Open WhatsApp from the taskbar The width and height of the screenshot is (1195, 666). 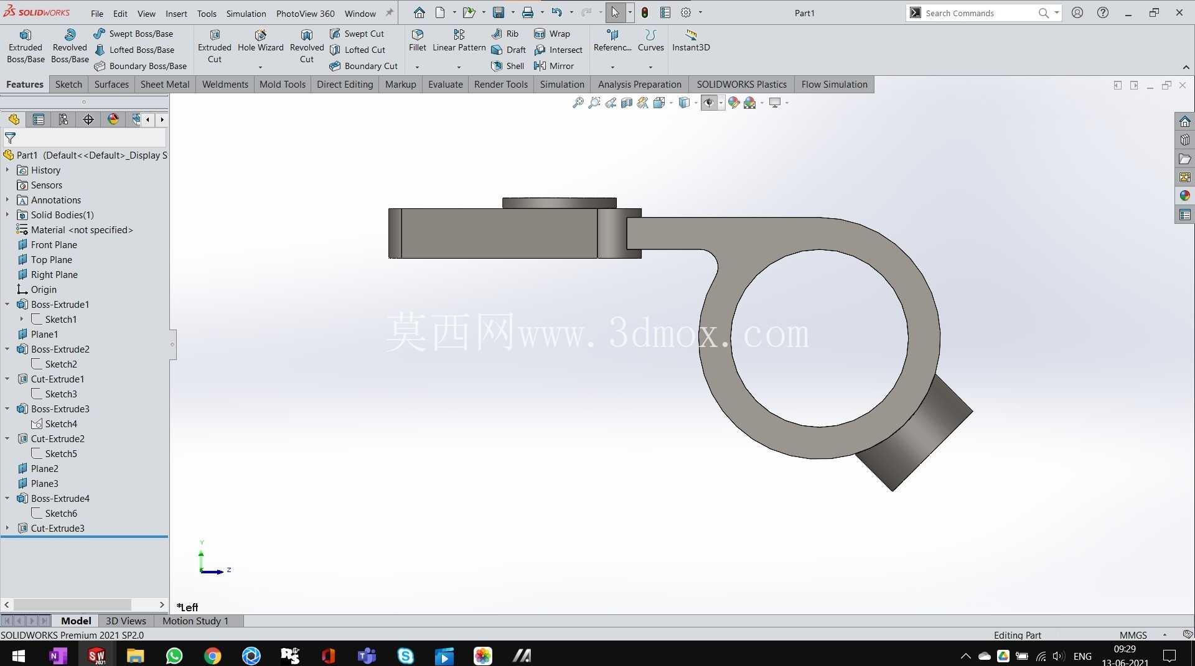174,655
